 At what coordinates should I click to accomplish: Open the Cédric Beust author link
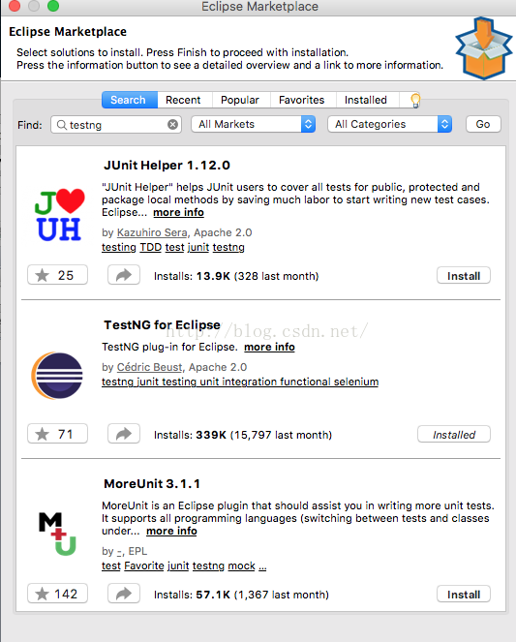149,367
